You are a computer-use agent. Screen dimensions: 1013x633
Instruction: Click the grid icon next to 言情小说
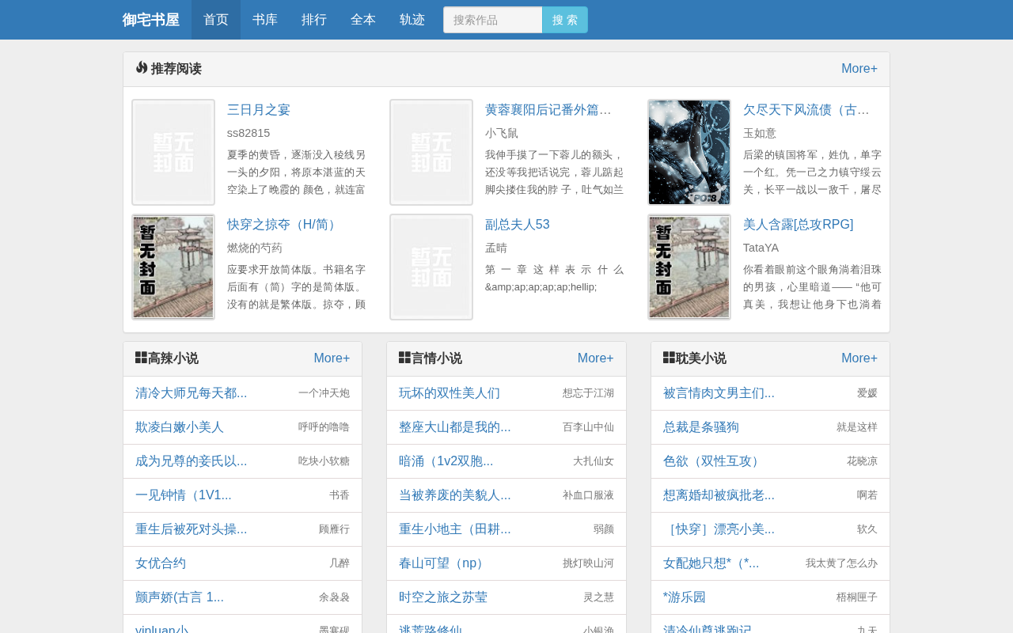[404, 358]
